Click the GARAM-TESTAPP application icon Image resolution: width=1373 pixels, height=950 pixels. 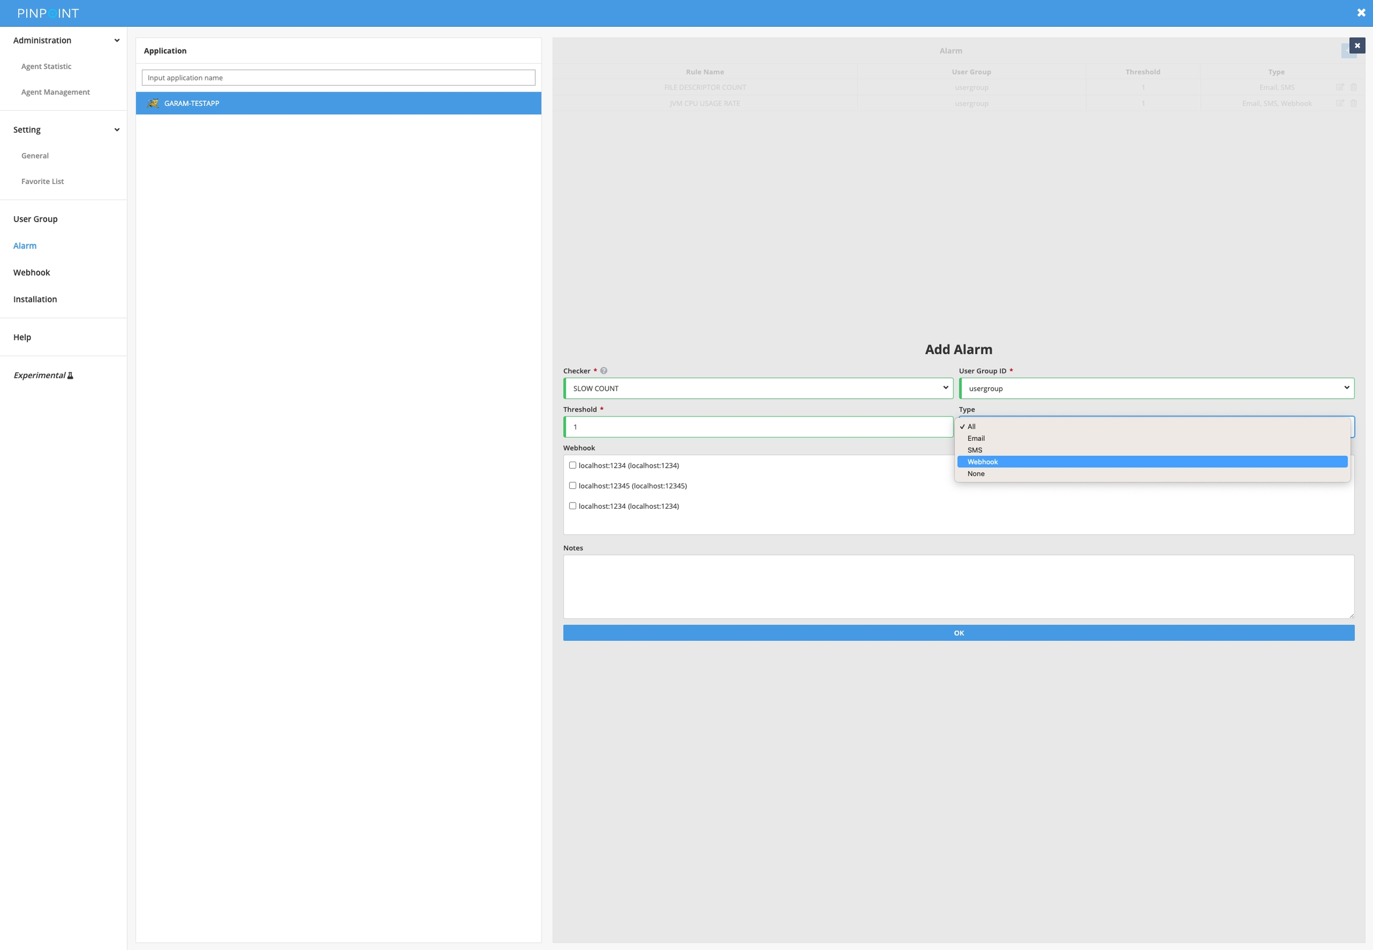click(153, 103)
